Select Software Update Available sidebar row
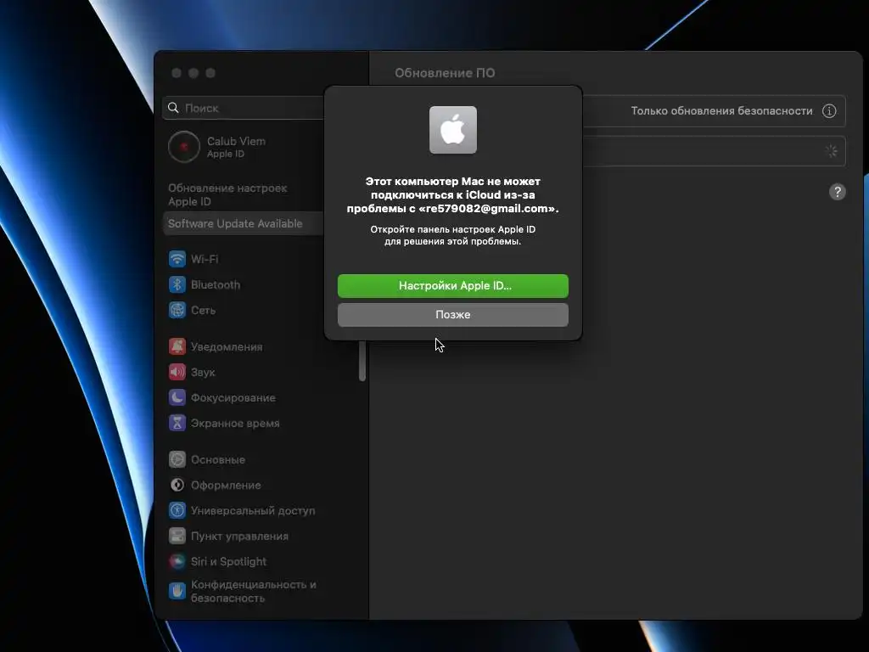 244,223
